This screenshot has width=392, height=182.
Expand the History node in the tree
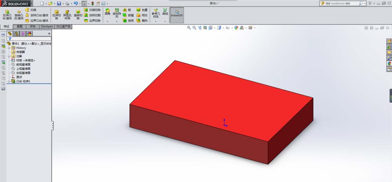pyautogui.click(x=9, y=48)
